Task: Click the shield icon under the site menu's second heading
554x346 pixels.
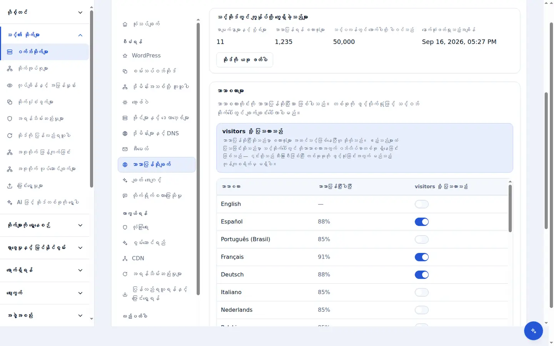Action: tap(125, 227)
